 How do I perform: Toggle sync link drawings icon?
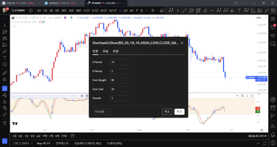(x=5, y=115)
